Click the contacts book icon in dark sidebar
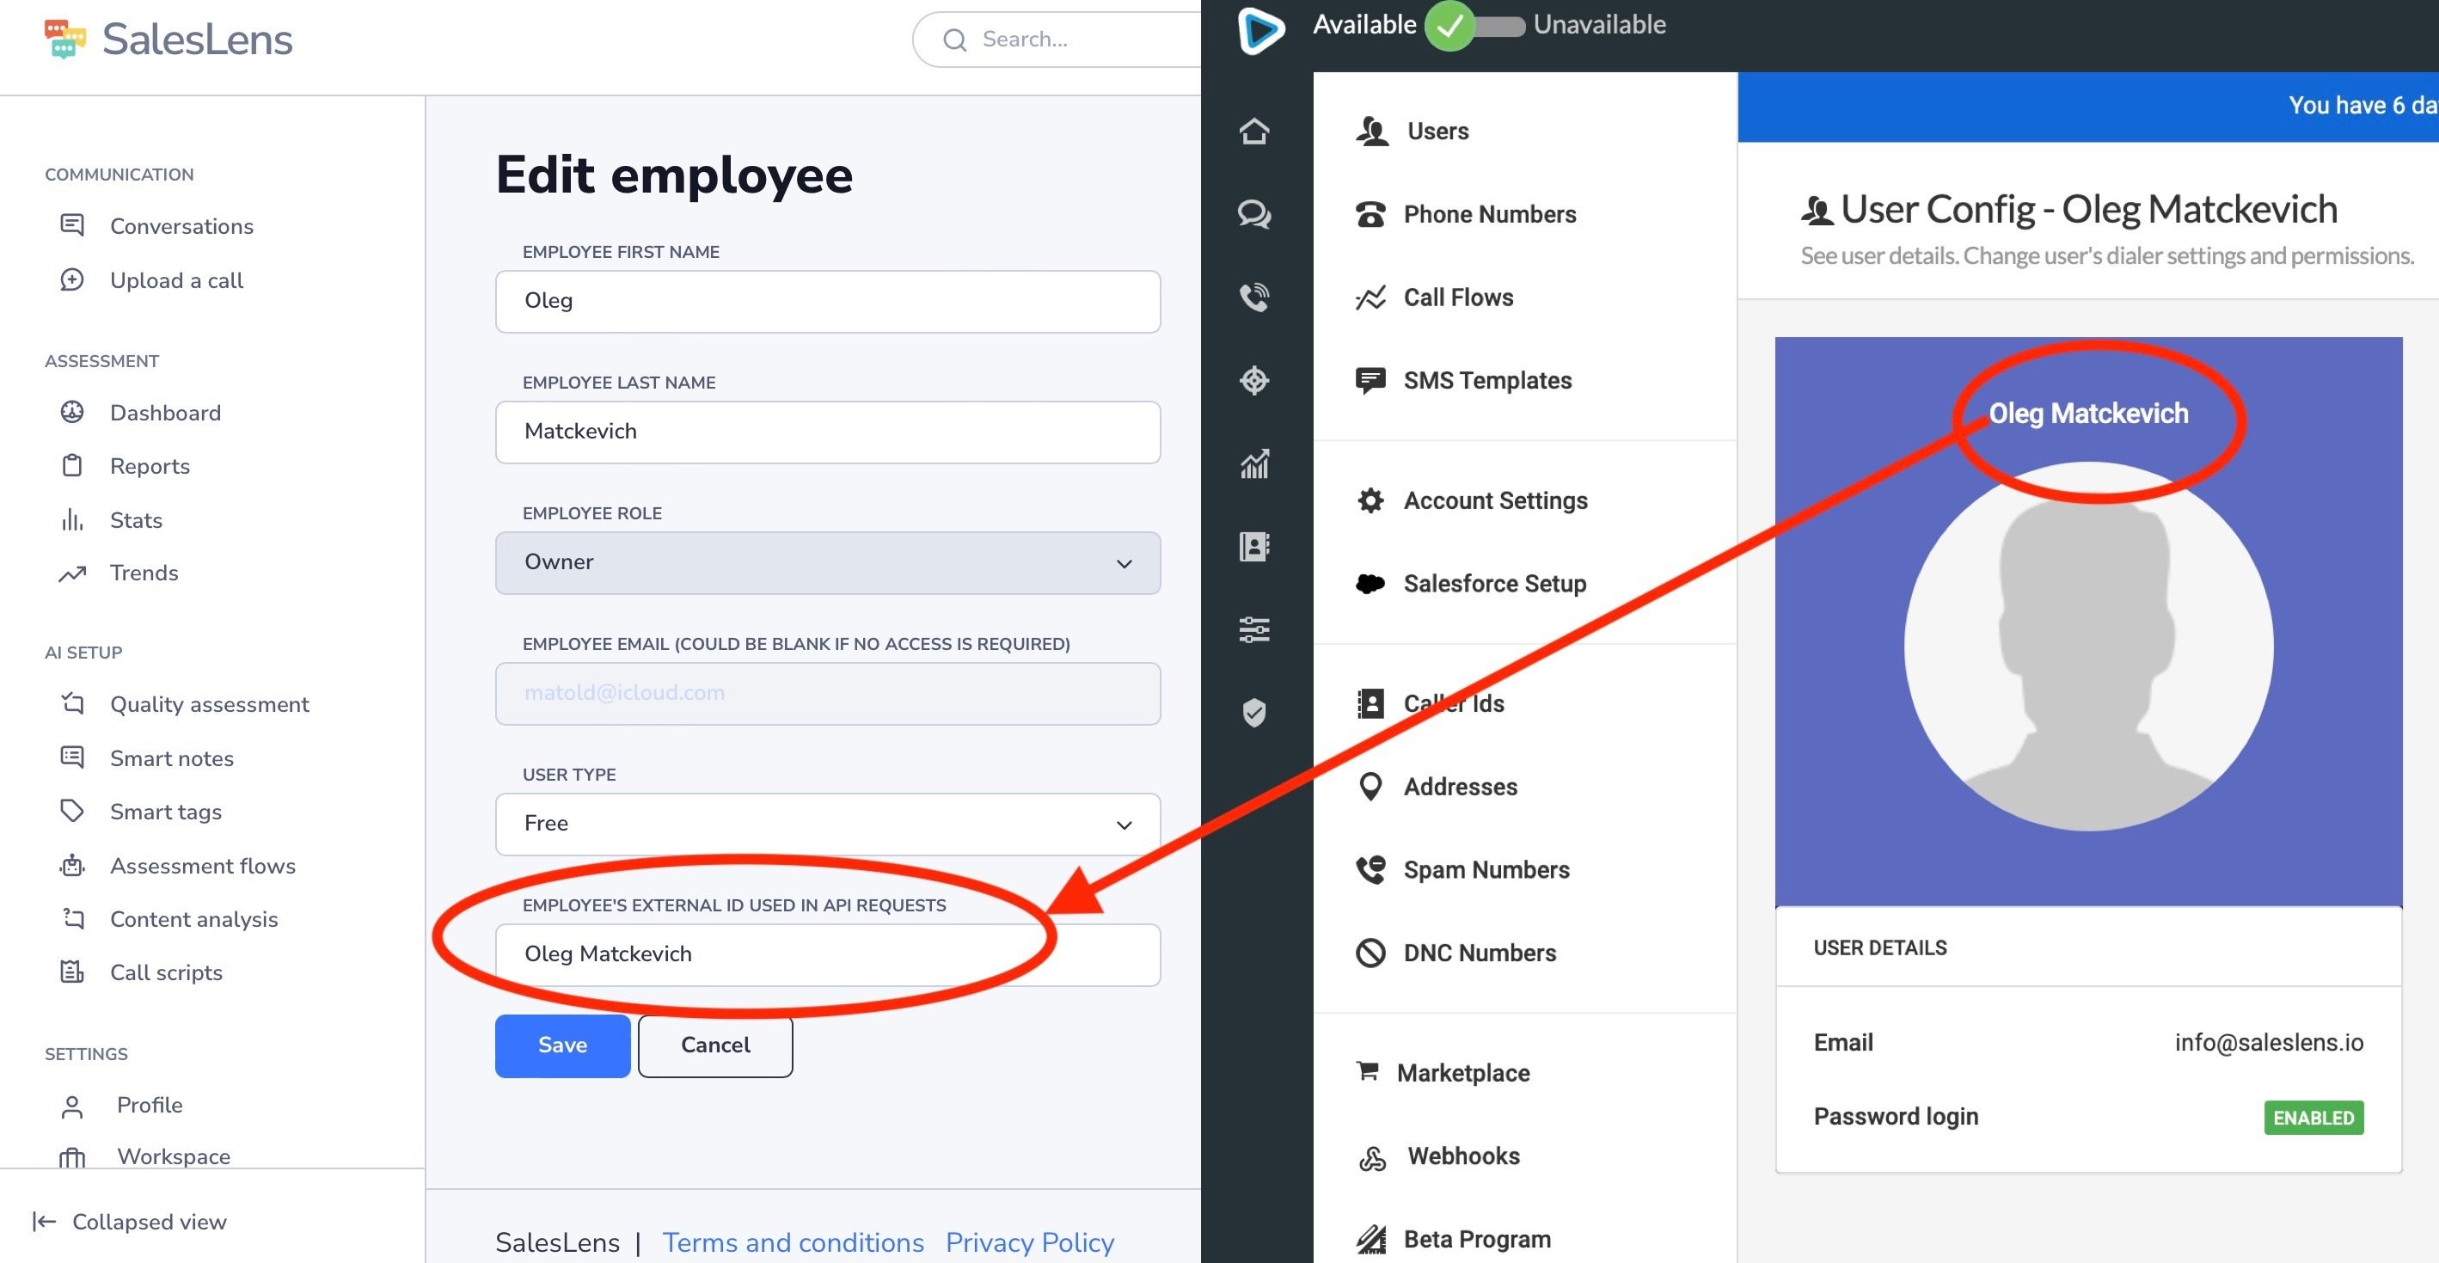The image size is (2439, 1263). [1253, 546]
